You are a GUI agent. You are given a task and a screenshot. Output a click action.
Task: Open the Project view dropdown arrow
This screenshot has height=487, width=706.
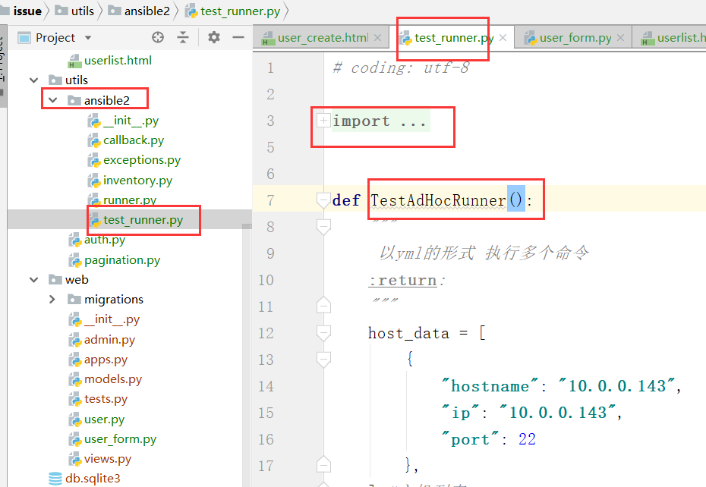[88, 38]
